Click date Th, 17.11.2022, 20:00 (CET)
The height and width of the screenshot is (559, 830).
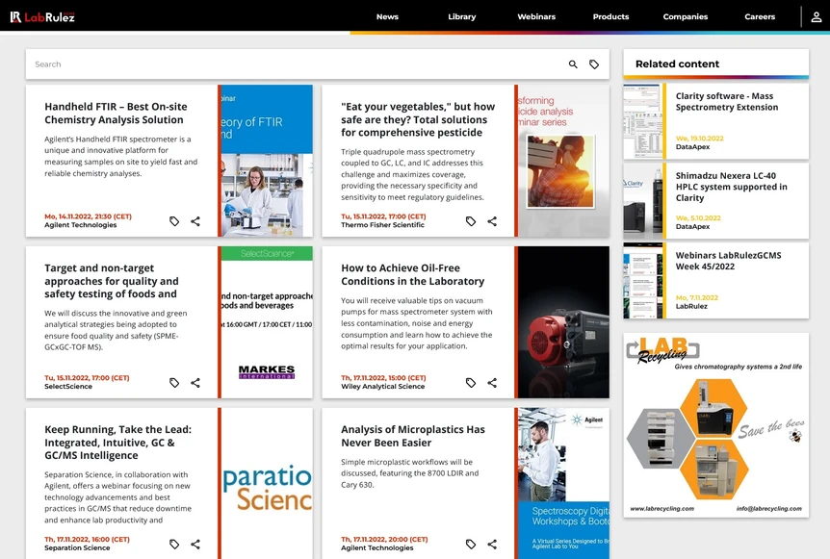384,539
